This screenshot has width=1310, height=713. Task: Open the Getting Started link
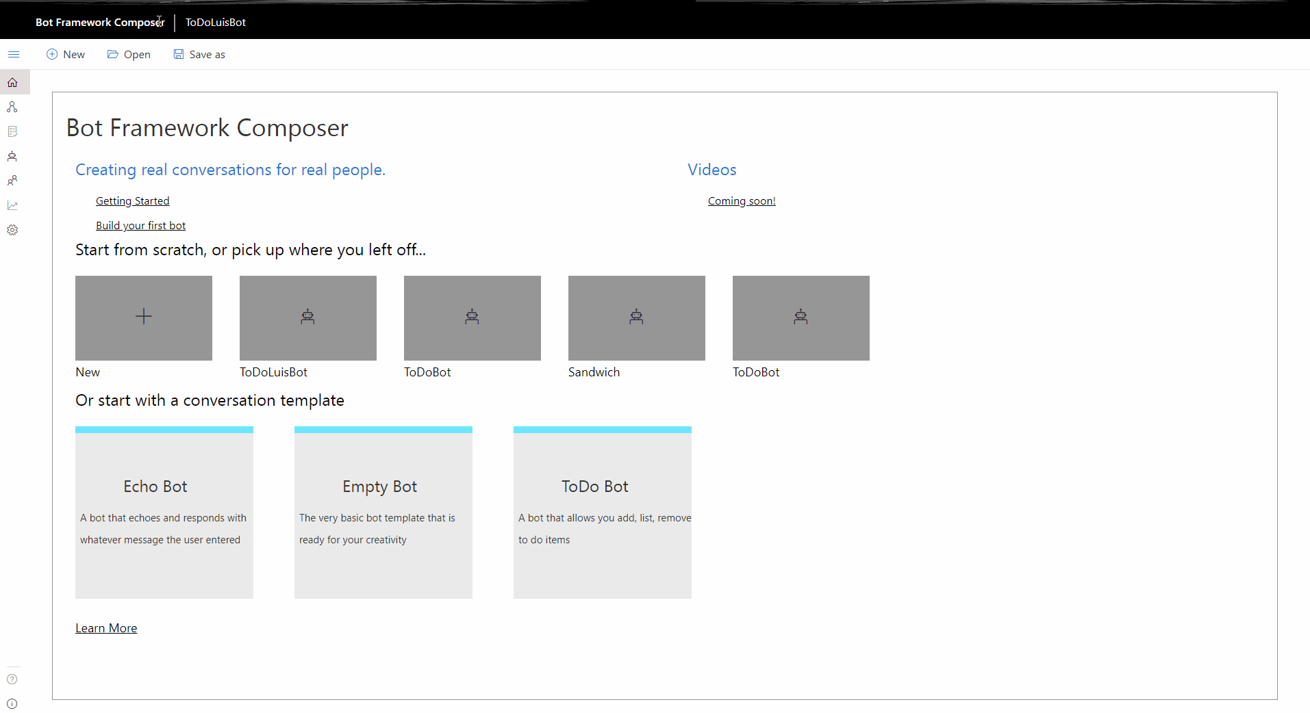pos(133,200)
